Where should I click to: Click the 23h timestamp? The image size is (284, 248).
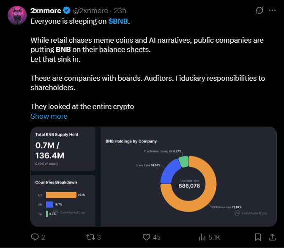(120, 10)
